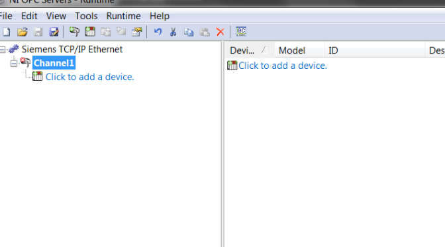This screenshot has width=445, height=247.
Task: Click the Siemens TCP/IP Ethernet gear icon
Action: pyautogui.click(x=14, y=49)
